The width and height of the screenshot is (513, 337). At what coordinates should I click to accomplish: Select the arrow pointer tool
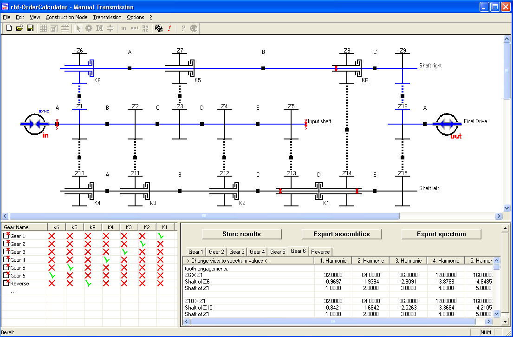[x=78, y=28]
